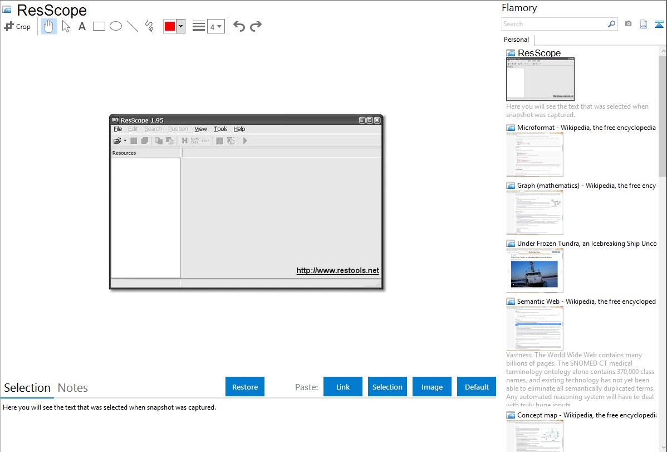The height and width of the screenshot is (452, 667).
Task: Click the blue collapse panel icon
Action: click(x=659, y=24)
